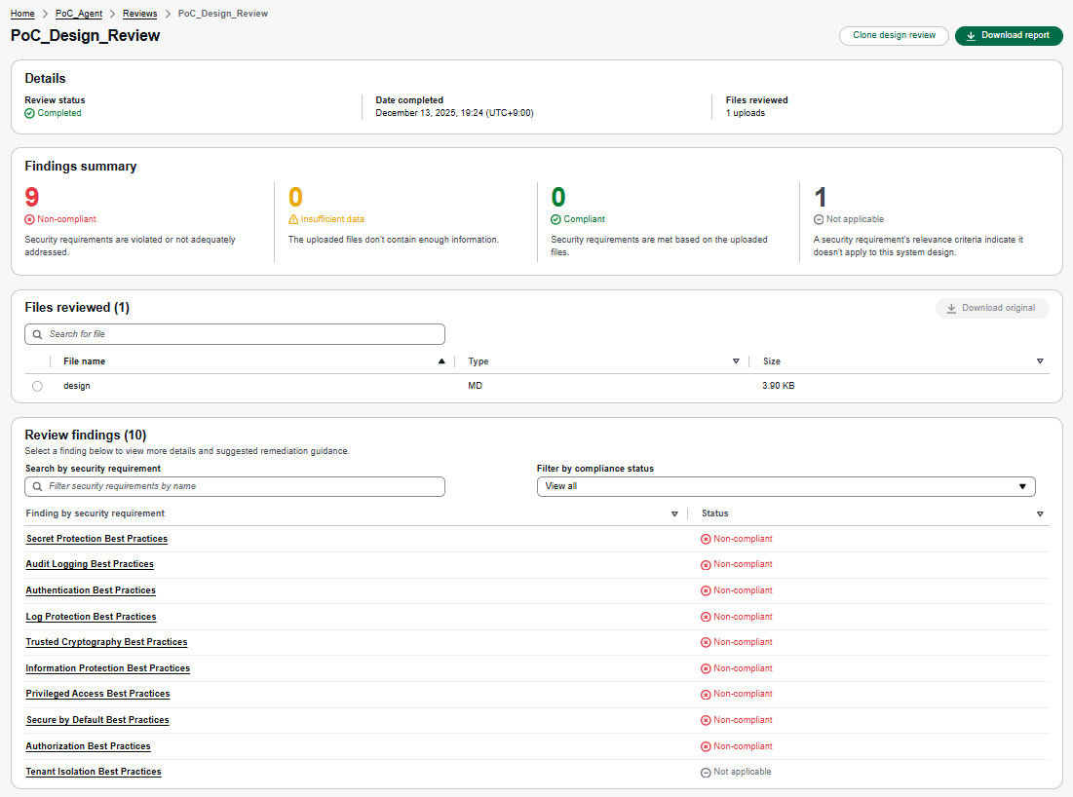Click the Not applicable icon for Tenant Isolation
This screenshot has height=797, width=1073.
pyautogui.click(x=706, y=773)
